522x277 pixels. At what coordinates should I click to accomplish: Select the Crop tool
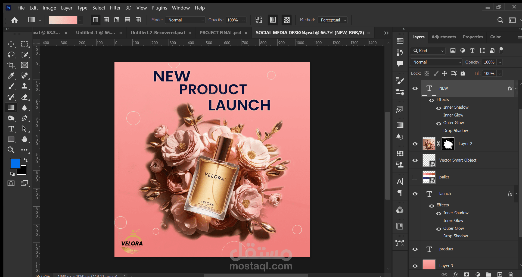click(11, 65)
